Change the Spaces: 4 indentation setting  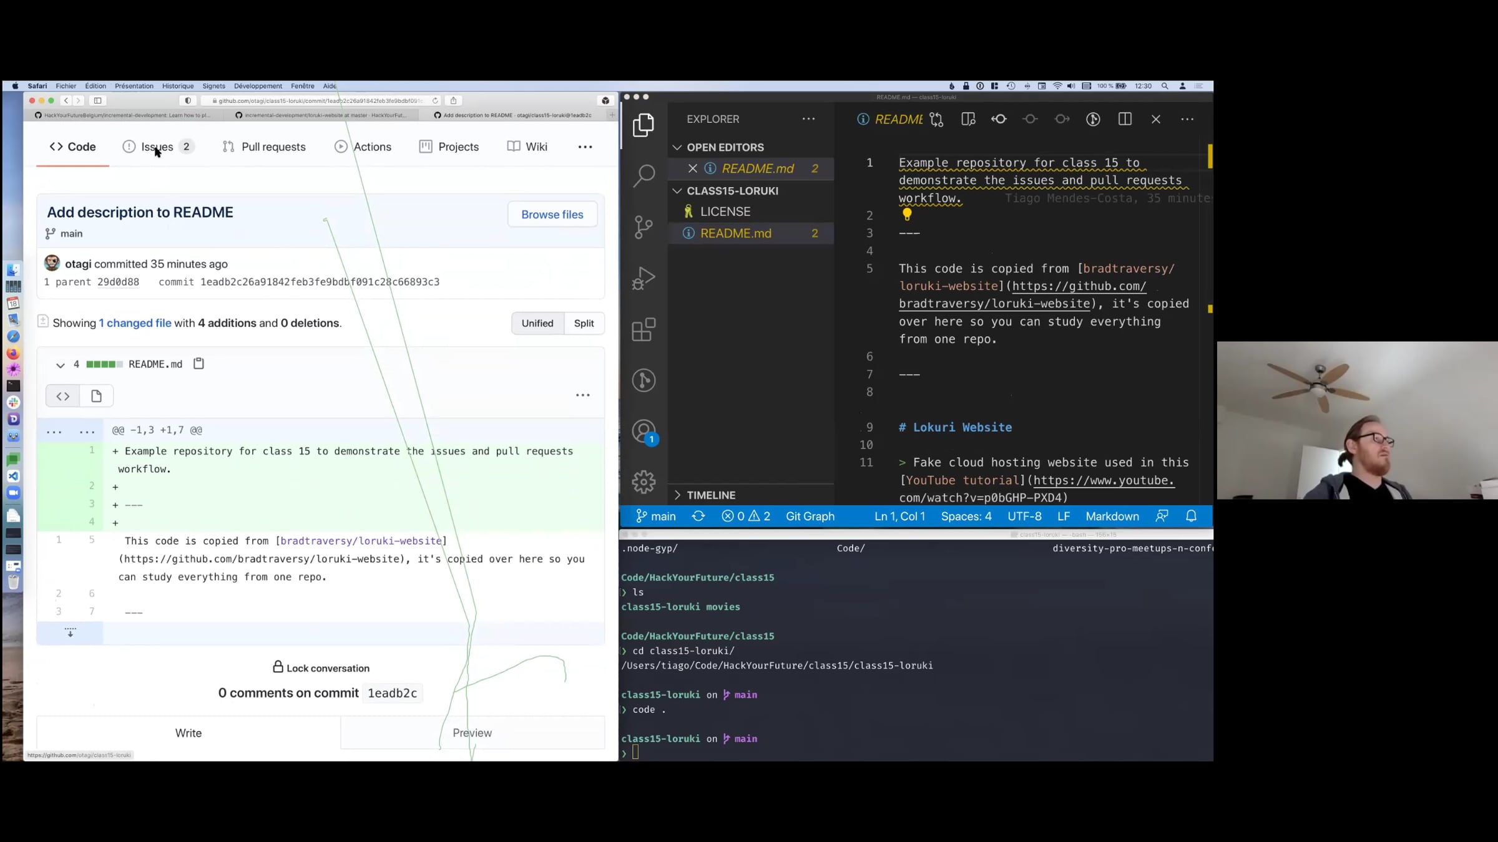[966, 516]
